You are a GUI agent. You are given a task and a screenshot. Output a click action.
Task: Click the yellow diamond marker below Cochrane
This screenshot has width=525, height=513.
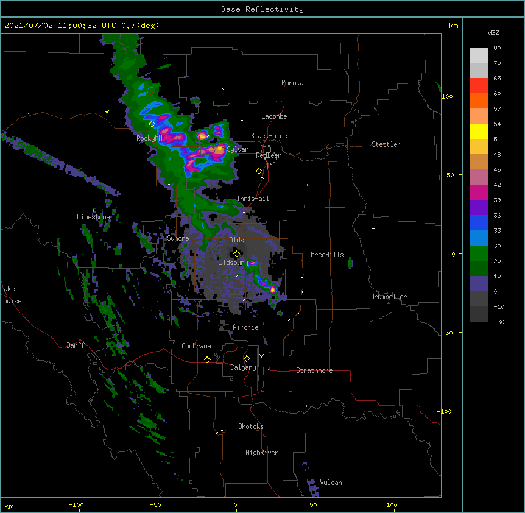tap(207, 359)
